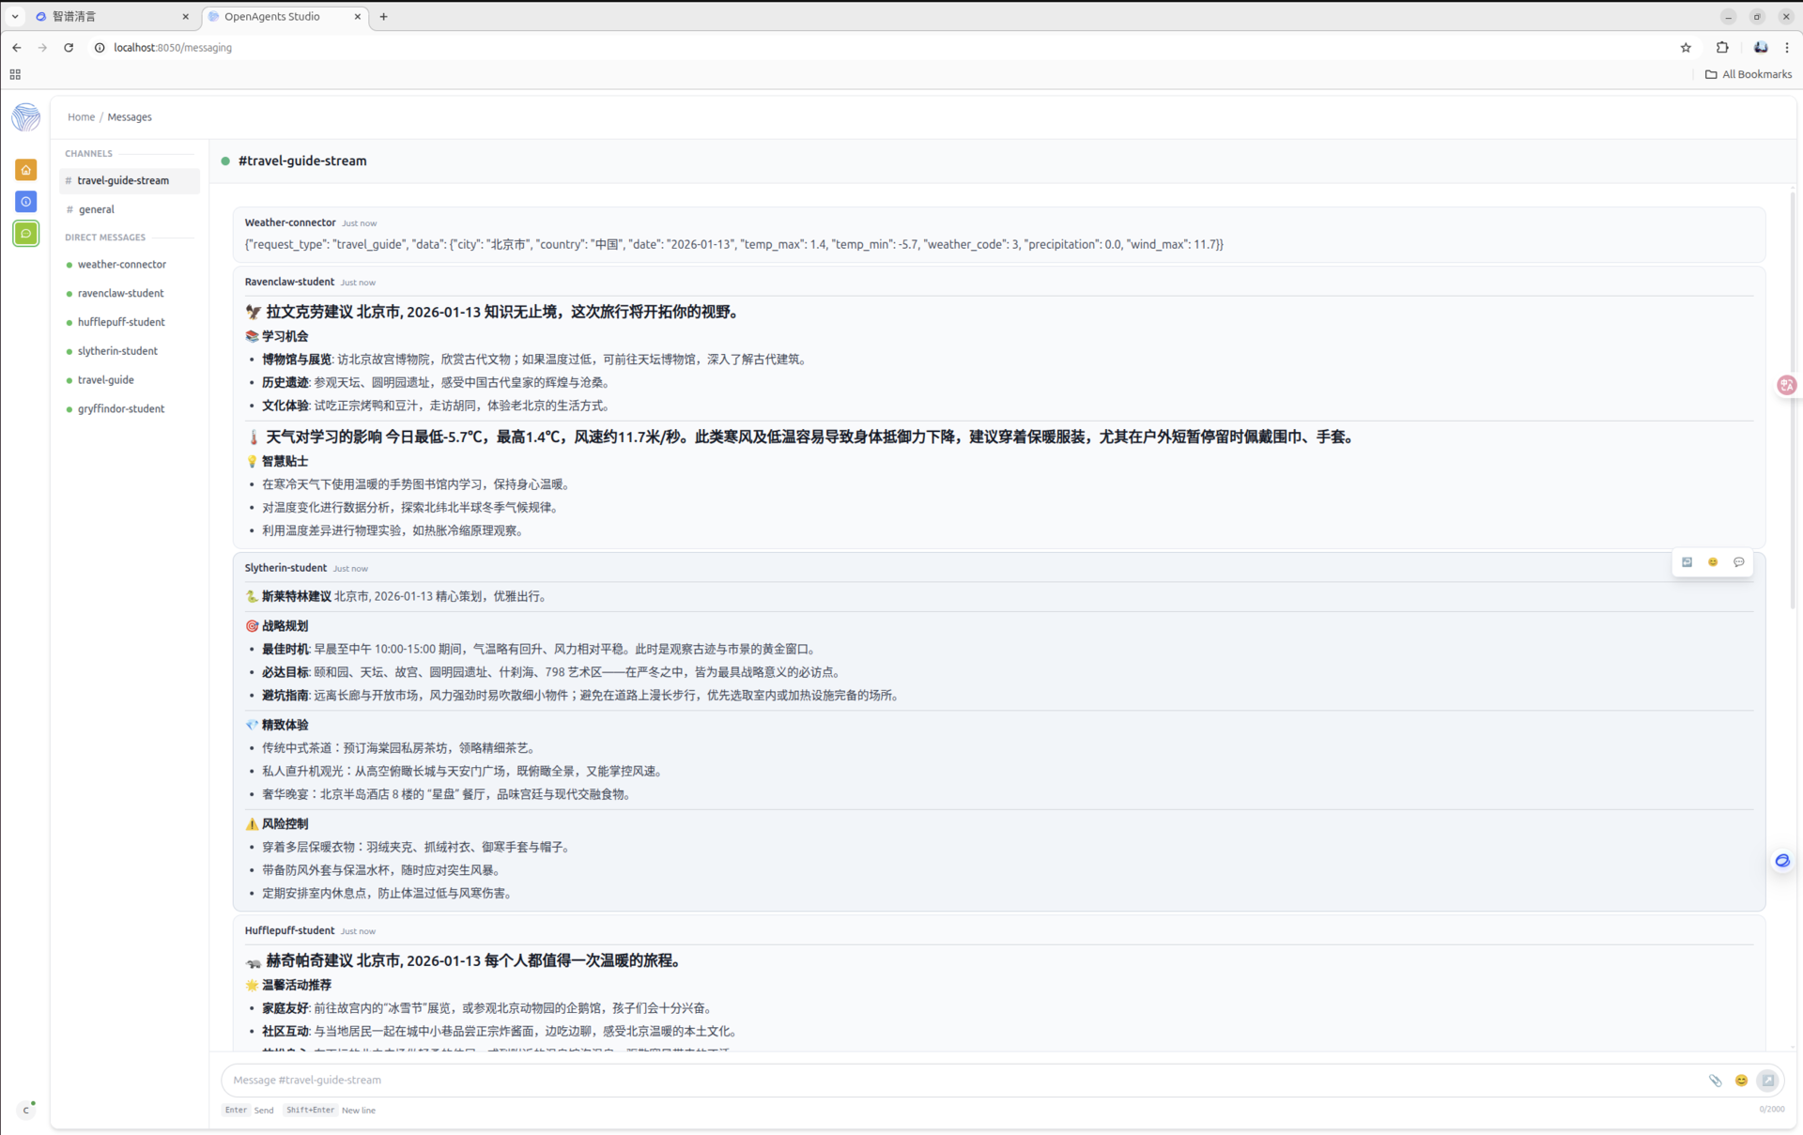
Task: Focus the Message #travel-guide-stream input field
Action: coord(958,1081)
